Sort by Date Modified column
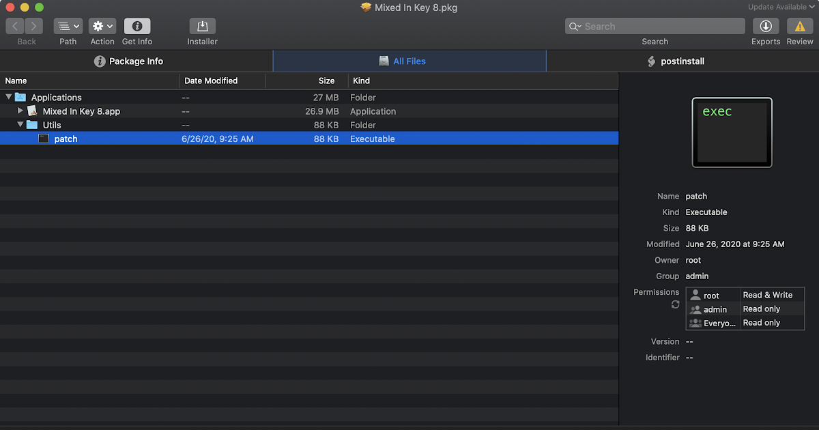Image resolution: width=819 pixels, height=430 pixels. coord(222,81)
